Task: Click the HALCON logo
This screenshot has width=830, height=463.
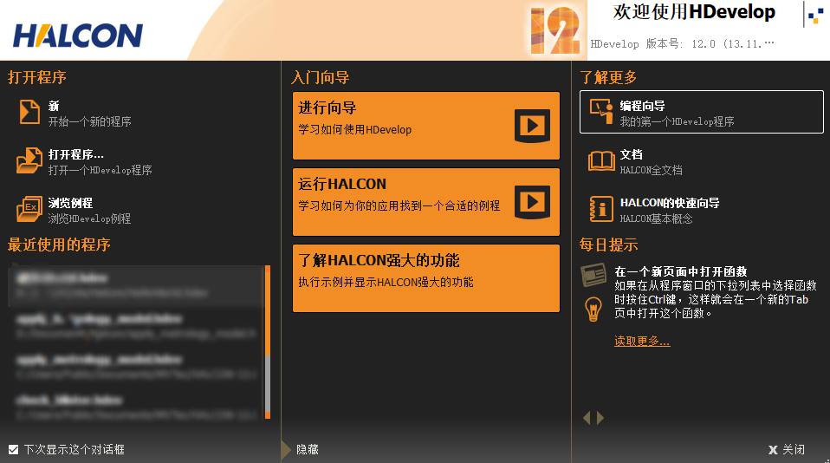Action: click(x=78, y=36)
